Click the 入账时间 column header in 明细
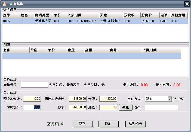The image size is (191, 132). click(x=161, y=50)
